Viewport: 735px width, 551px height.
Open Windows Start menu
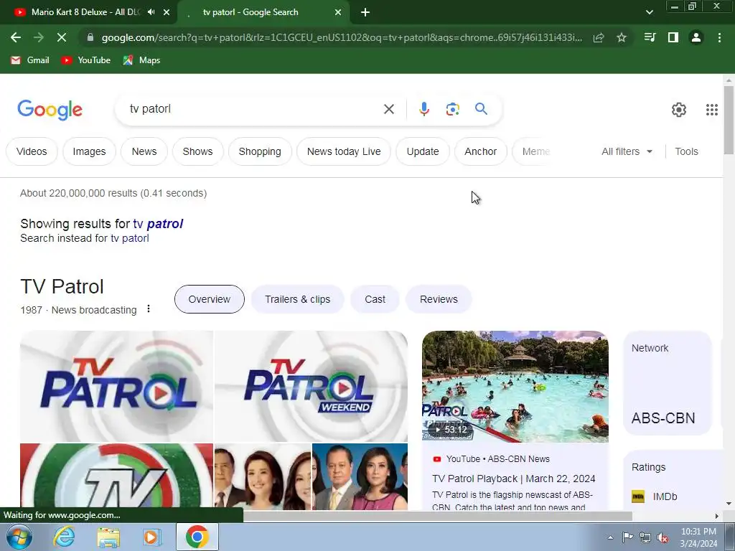[19, 537]
